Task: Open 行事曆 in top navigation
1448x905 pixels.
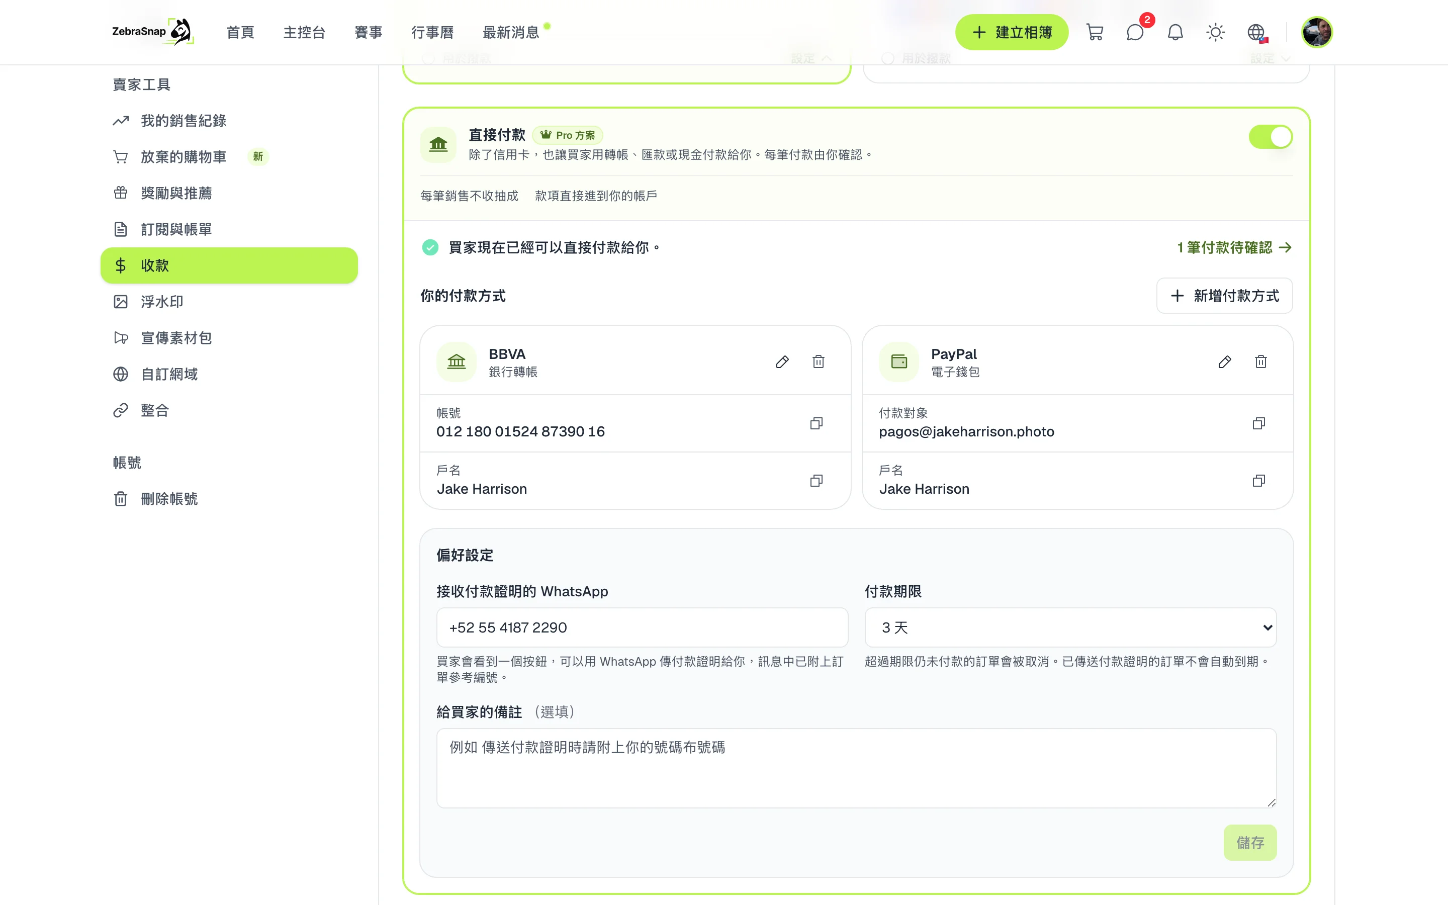Action: 432,32
